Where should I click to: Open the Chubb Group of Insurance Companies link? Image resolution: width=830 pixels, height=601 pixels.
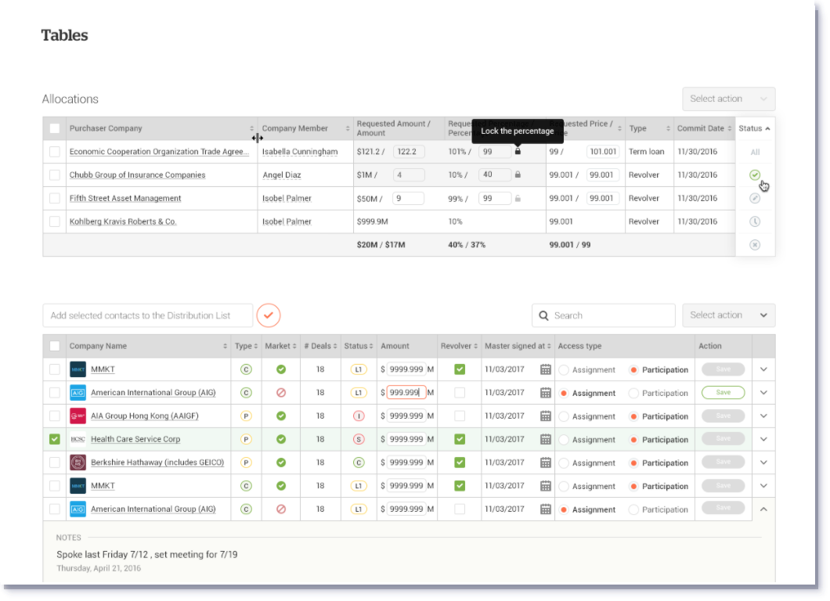[x=138, y=175]
